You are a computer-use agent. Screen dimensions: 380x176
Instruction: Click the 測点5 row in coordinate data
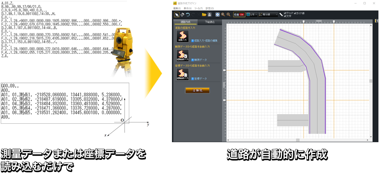coord(61,113)
